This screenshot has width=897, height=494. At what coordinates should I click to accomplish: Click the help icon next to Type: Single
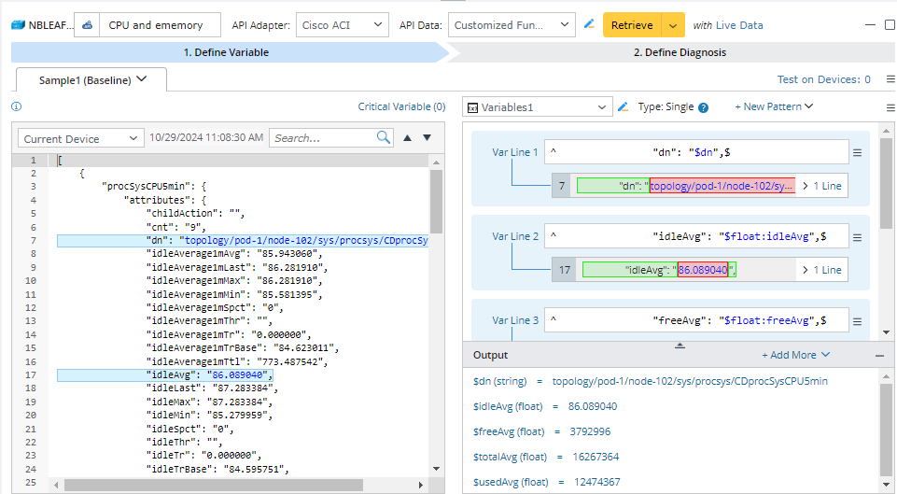(704, 107)
